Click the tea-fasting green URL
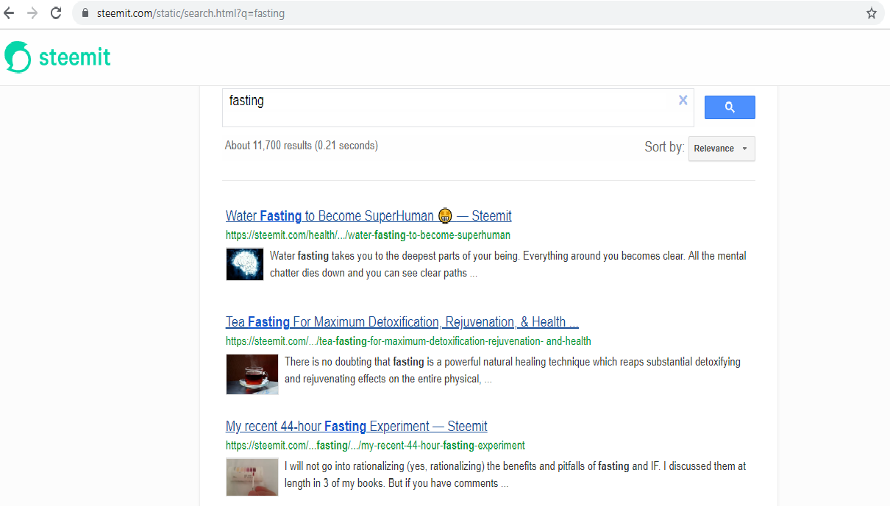890x506 pixels. point(408,341)
